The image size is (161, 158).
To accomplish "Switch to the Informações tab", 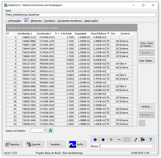I will (x=15, y=21).
